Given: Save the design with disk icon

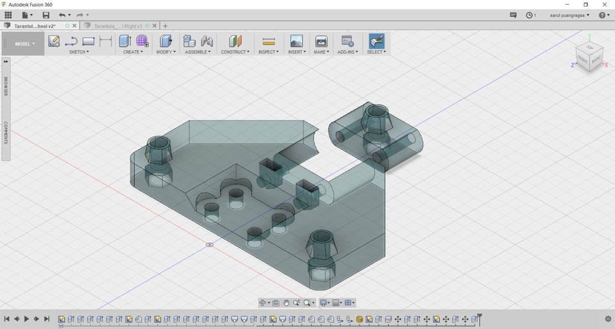Looking at the screenshot, I should point(46,15).
